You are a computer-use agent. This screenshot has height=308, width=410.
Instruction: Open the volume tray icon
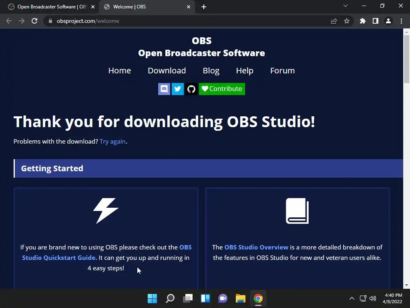coord(373,298)
